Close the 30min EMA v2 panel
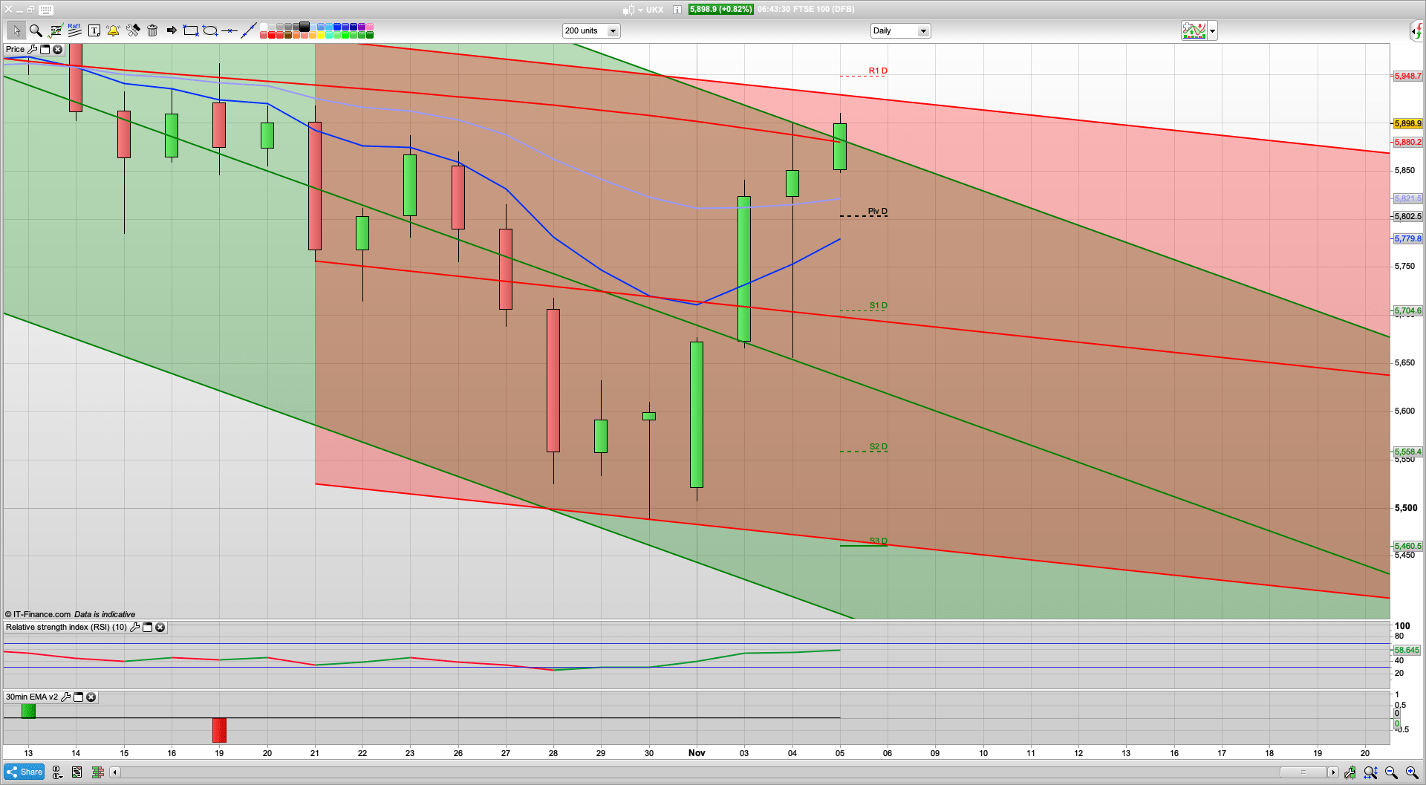Image resolution: width=1426 pixels, height=785 pixels. click(91, 697)
